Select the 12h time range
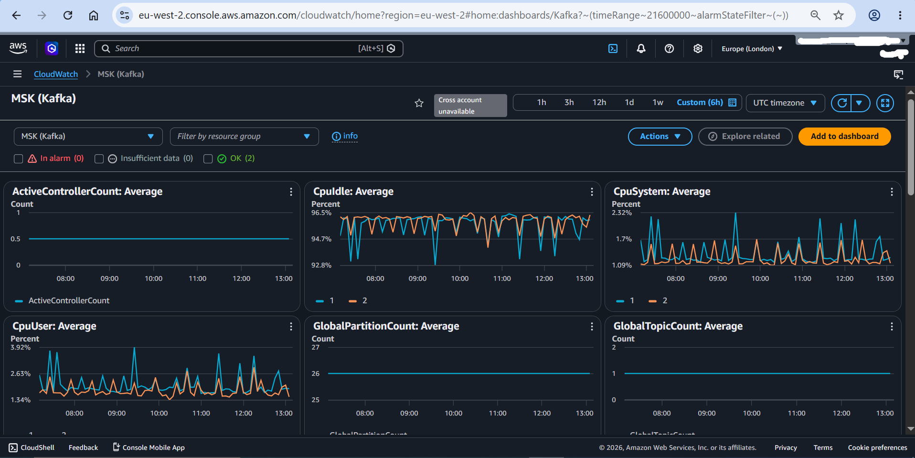Image resolution: width=915 pixels, height=458 pixels. tap(599, 102)
